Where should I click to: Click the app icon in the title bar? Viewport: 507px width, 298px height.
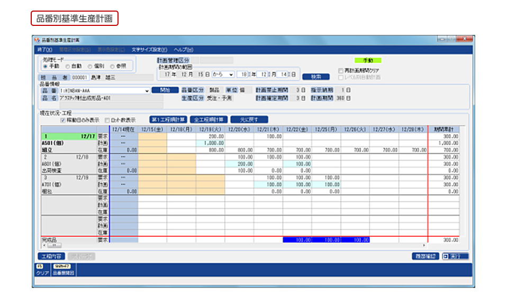(x=37, y=40)
